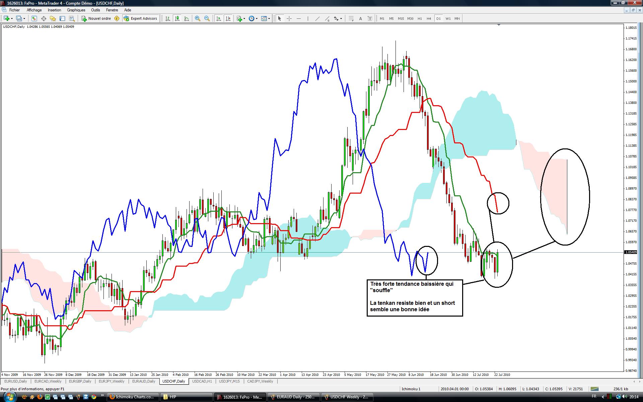
Task: Click the Zoom Out magnifier icon
Action: pos(207,19)
